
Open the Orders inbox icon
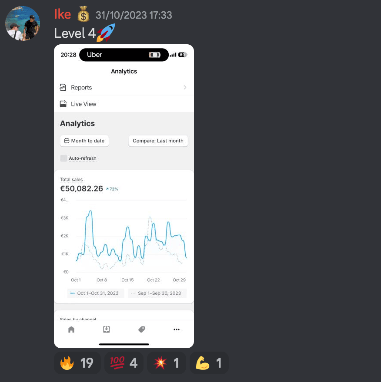[x=107, y=329]
